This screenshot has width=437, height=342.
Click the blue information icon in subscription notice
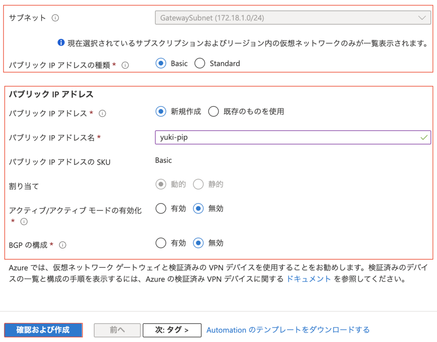62,43
